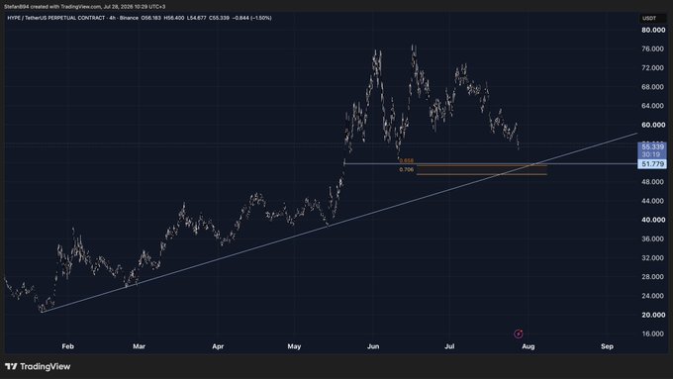The image size is (673, 379).
Task: Click the 55.339 current price label
Action: point(652,146)
